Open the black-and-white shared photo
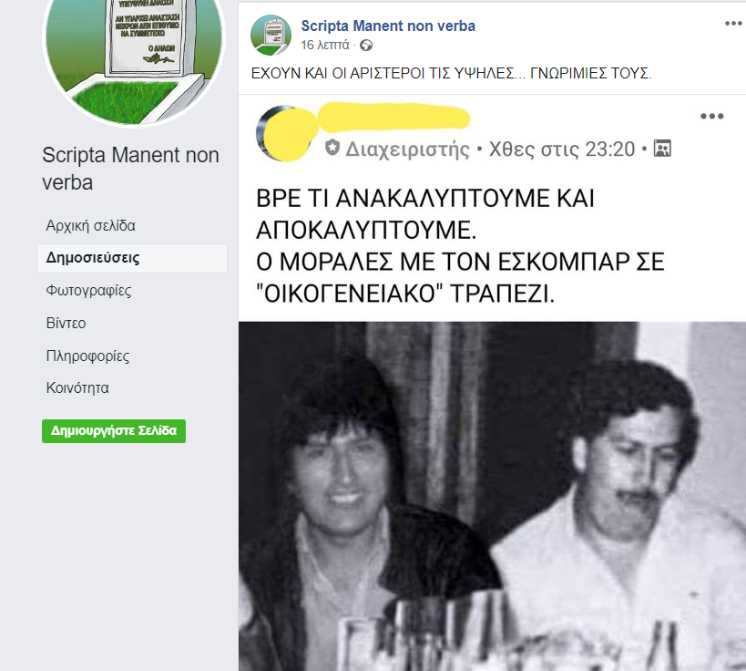This screenshot has width=746, height=671. pyautogui.click(x=492, y=496)
